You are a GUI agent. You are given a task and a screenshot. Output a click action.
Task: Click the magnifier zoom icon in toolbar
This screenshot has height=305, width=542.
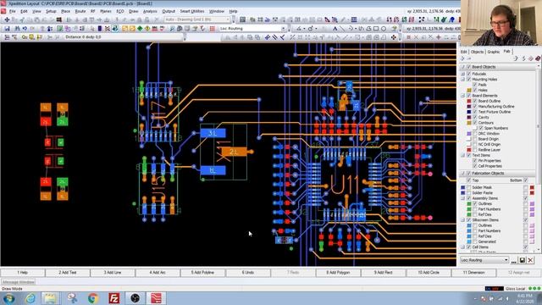(172, 29)
